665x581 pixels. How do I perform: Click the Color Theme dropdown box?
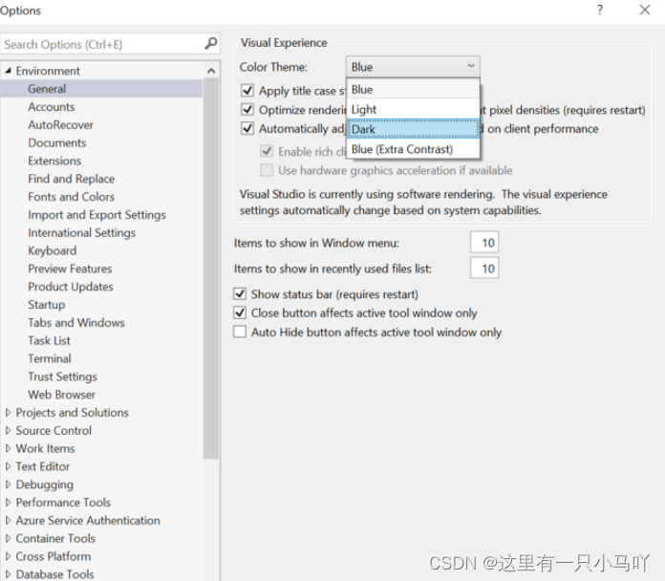(413, 67)
